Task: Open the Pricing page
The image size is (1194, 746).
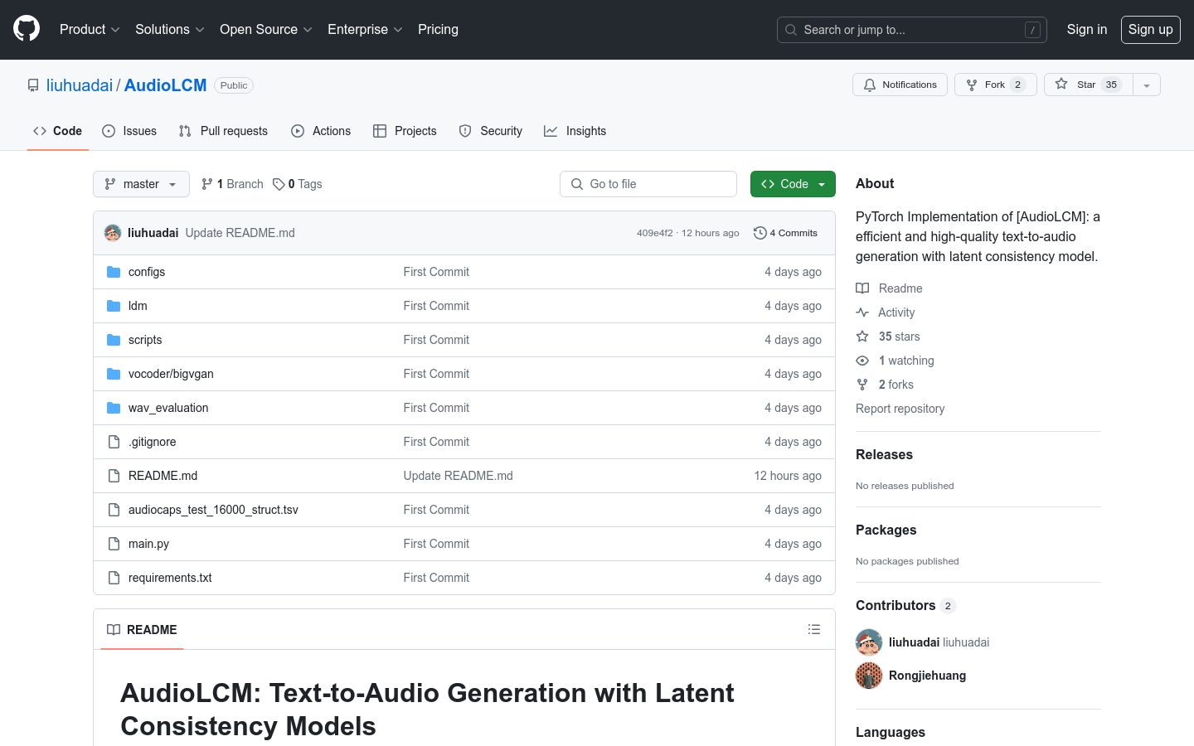Action: pyautogui.click(x=438, y=29)
